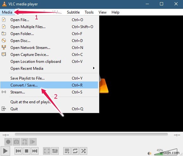This screenshot has width=183, height=156.
Task: Click the playback seek bar
Action: pyautogui.click(x=91, y=135)
